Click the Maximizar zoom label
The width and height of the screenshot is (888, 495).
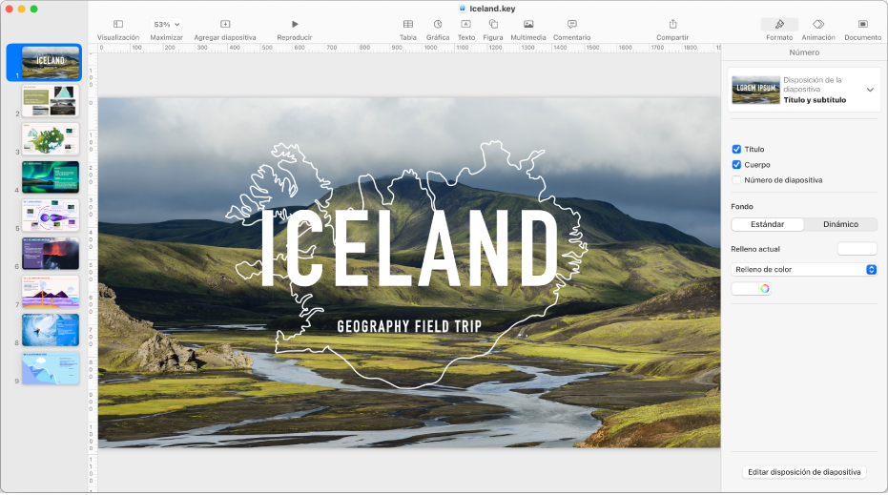pyautogui.click(x=167, y=37)
